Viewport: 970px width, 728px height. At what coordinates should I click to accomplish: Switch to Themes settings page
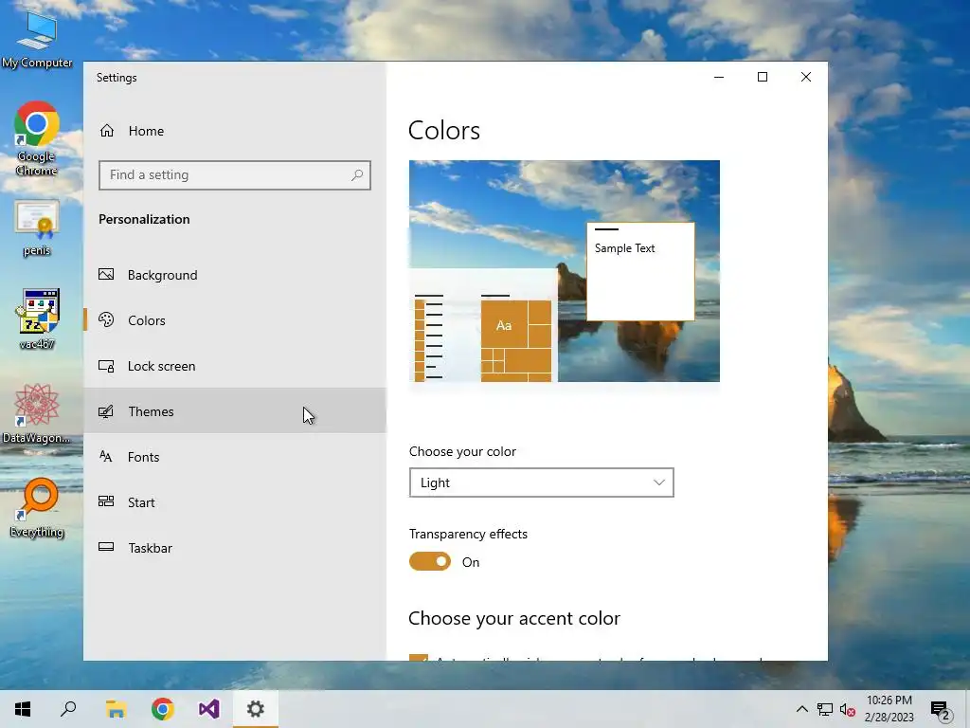pos(235,411)
